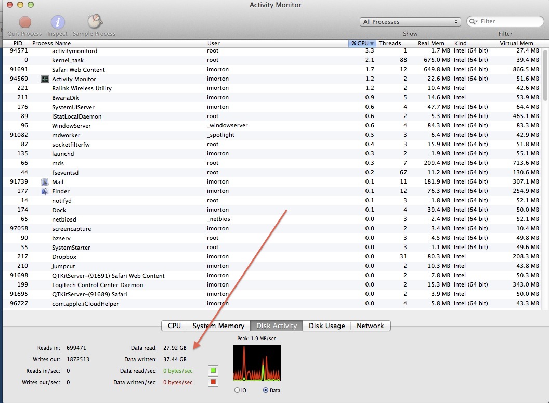Select the fseventsd process row
The width and height of the screenshot is (549, 403).
coord(272,173)
